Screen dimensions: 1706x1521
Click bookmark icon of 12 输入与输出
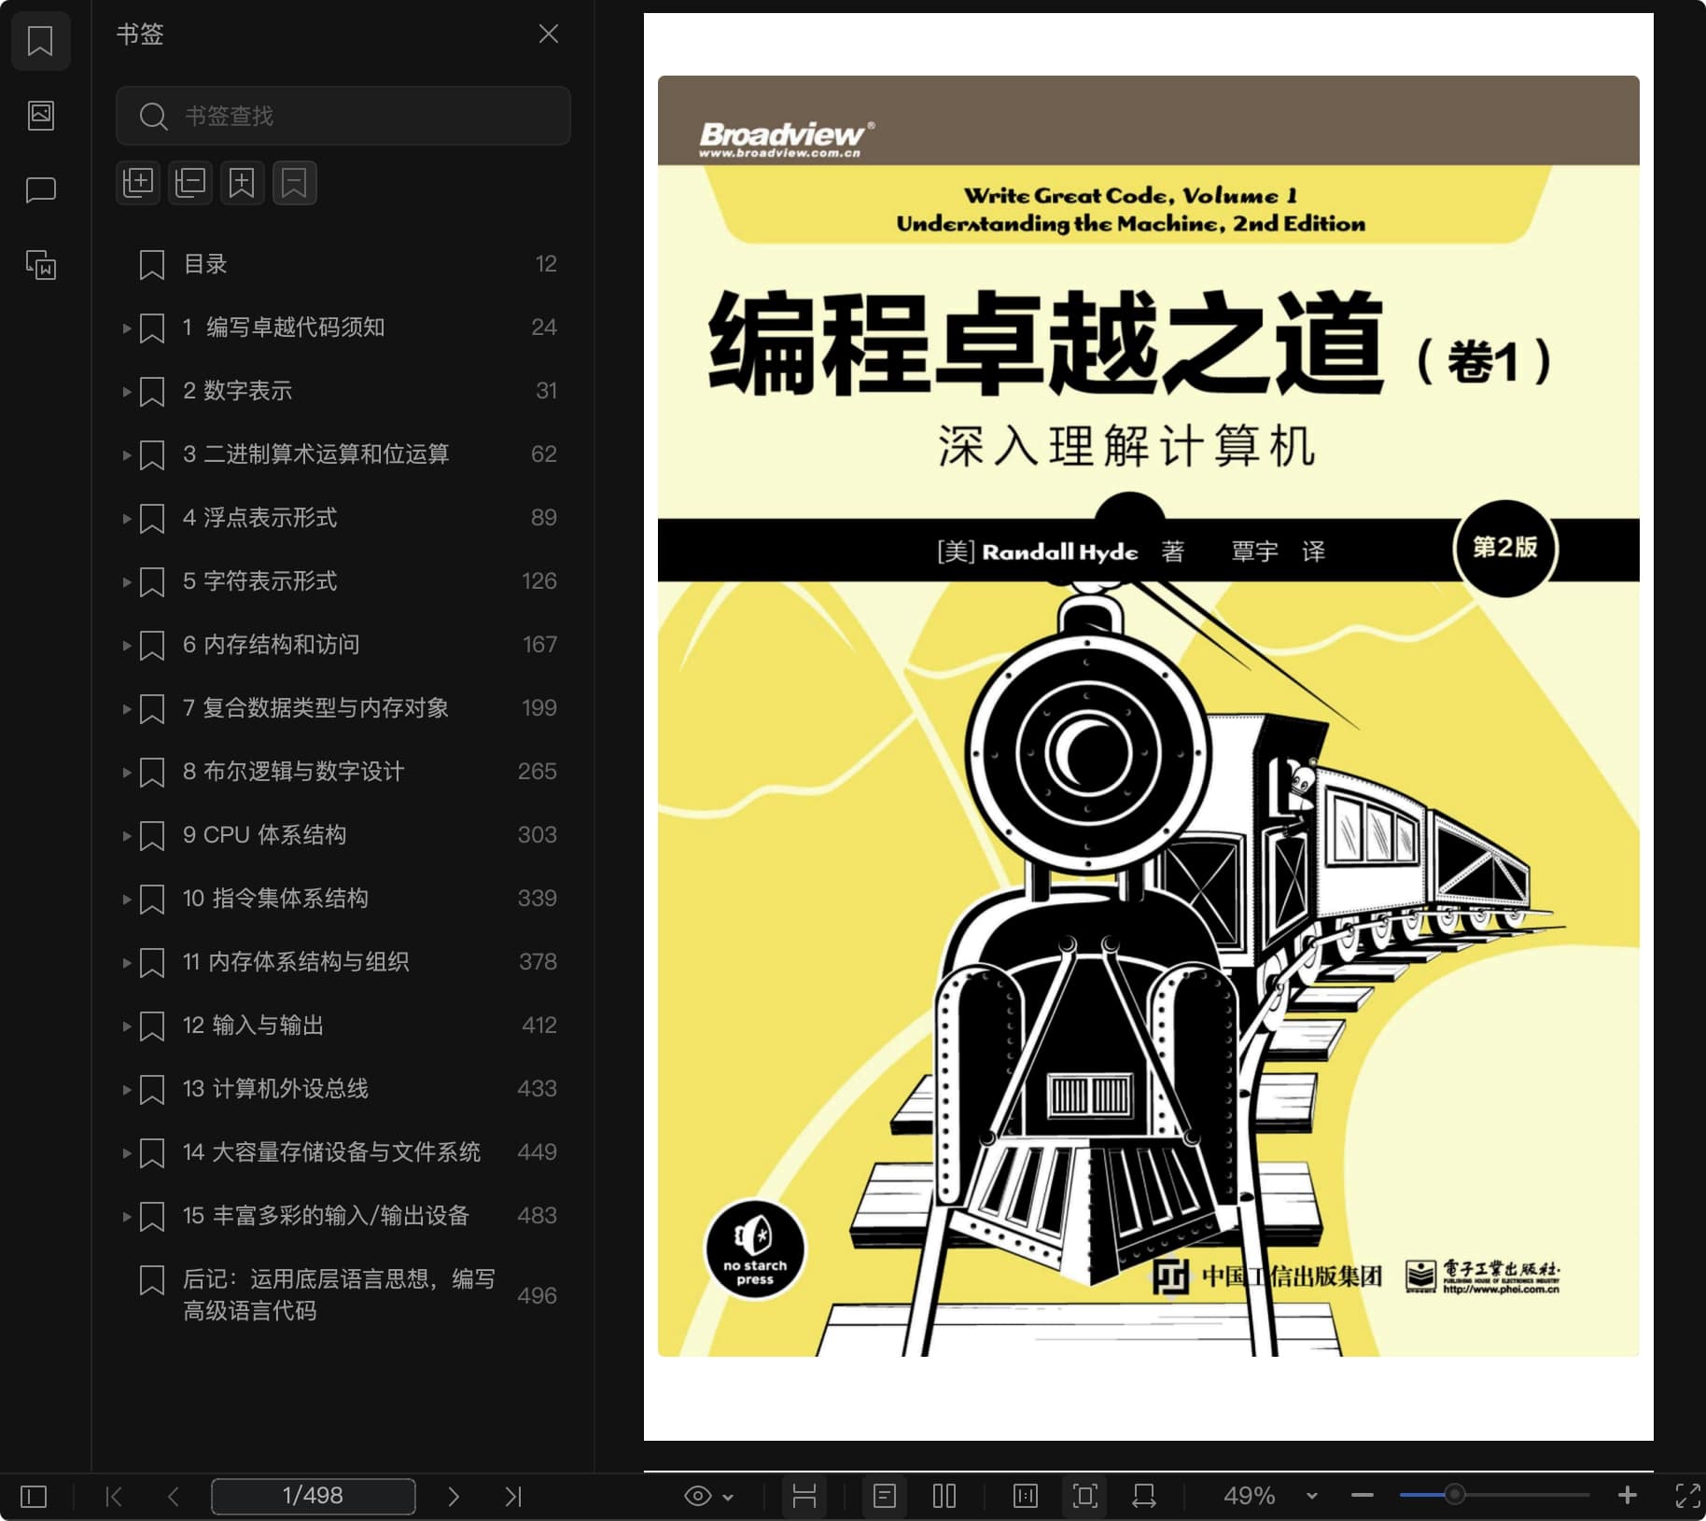(152, 1026)
